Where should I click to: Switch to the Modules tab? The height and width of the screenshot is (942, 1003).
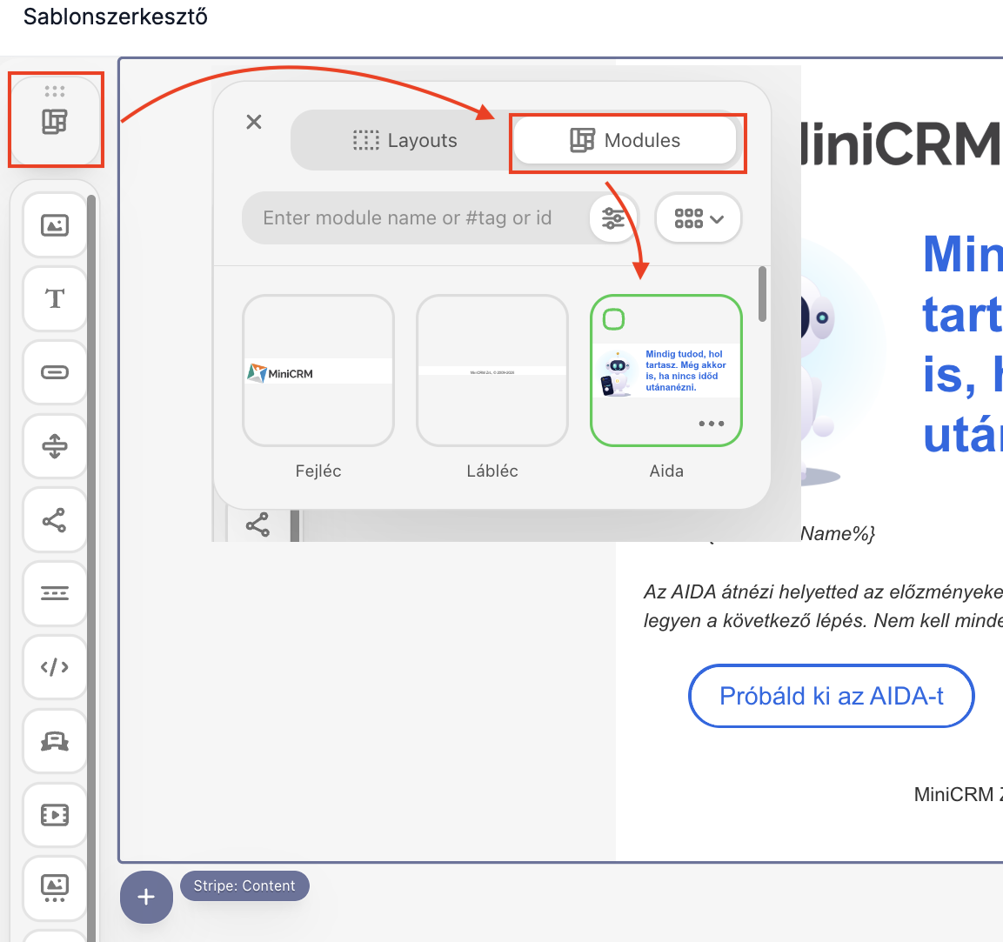(x=625, y=140)
